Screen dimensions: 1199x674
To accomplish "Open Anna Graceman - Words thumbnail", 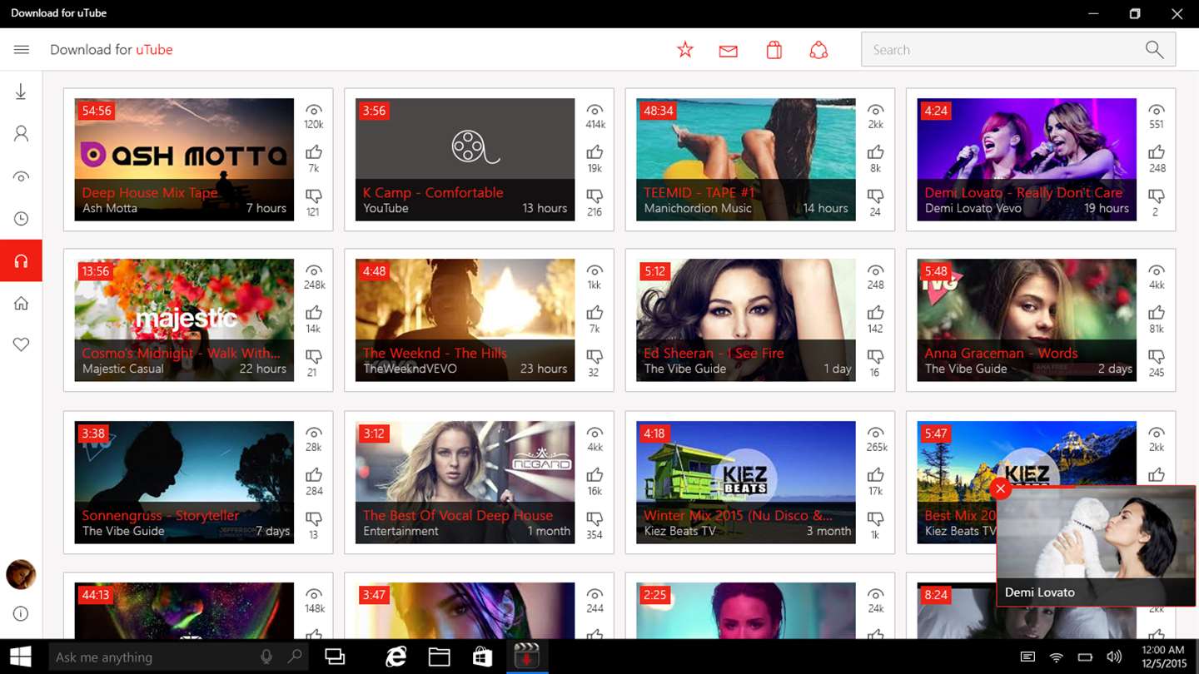I will pyautogui.click(x=1027, y=320).
